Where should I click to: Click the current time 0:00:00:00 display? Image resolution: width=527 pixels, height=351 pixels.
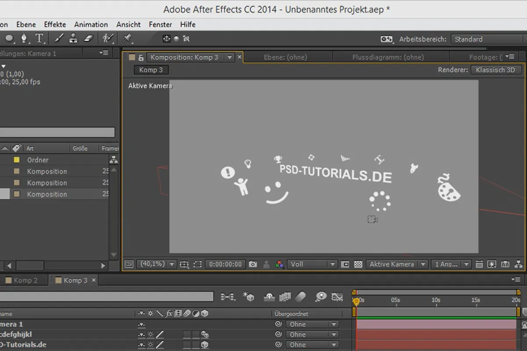tap(225, 264)
